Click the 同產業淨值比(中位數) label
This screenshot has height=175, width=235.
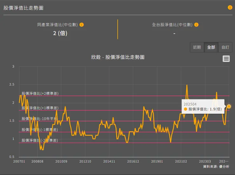click(x=57, y=24)
